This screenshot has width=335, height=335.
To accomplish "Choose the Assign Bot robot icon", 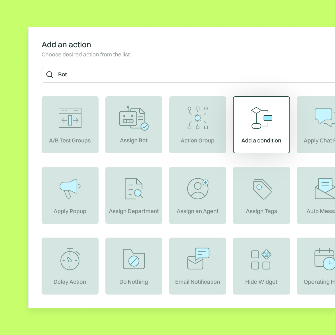I will (134, 118).
